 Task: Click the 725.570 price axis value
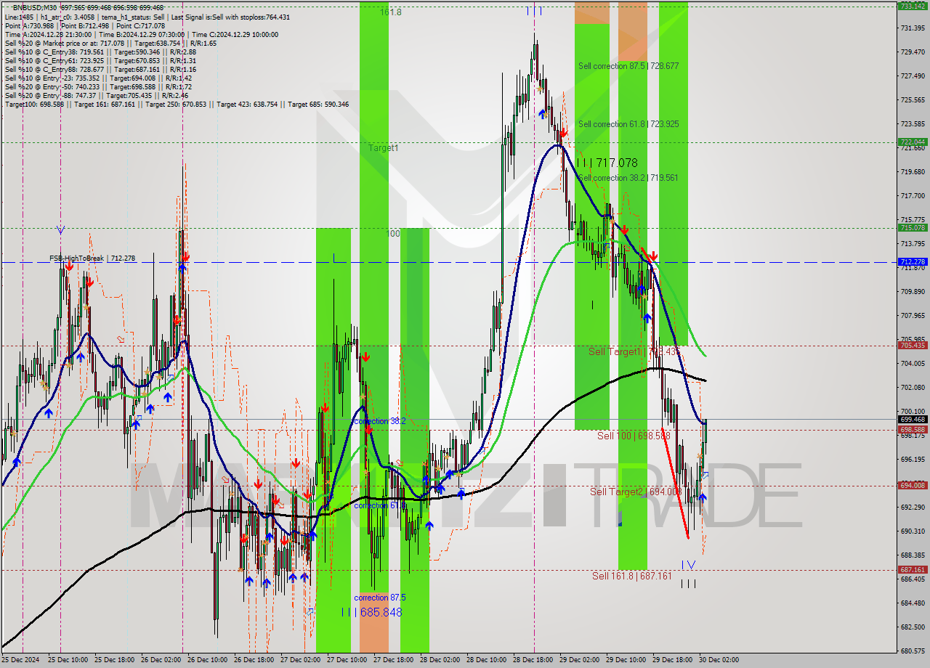pyautogui.click(x=913, y=99)
